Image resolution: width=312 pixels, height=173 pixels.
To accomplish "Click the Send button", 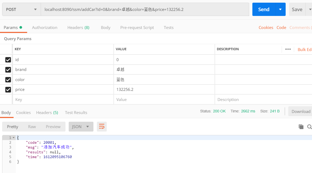I will click(x=264, y=9).
